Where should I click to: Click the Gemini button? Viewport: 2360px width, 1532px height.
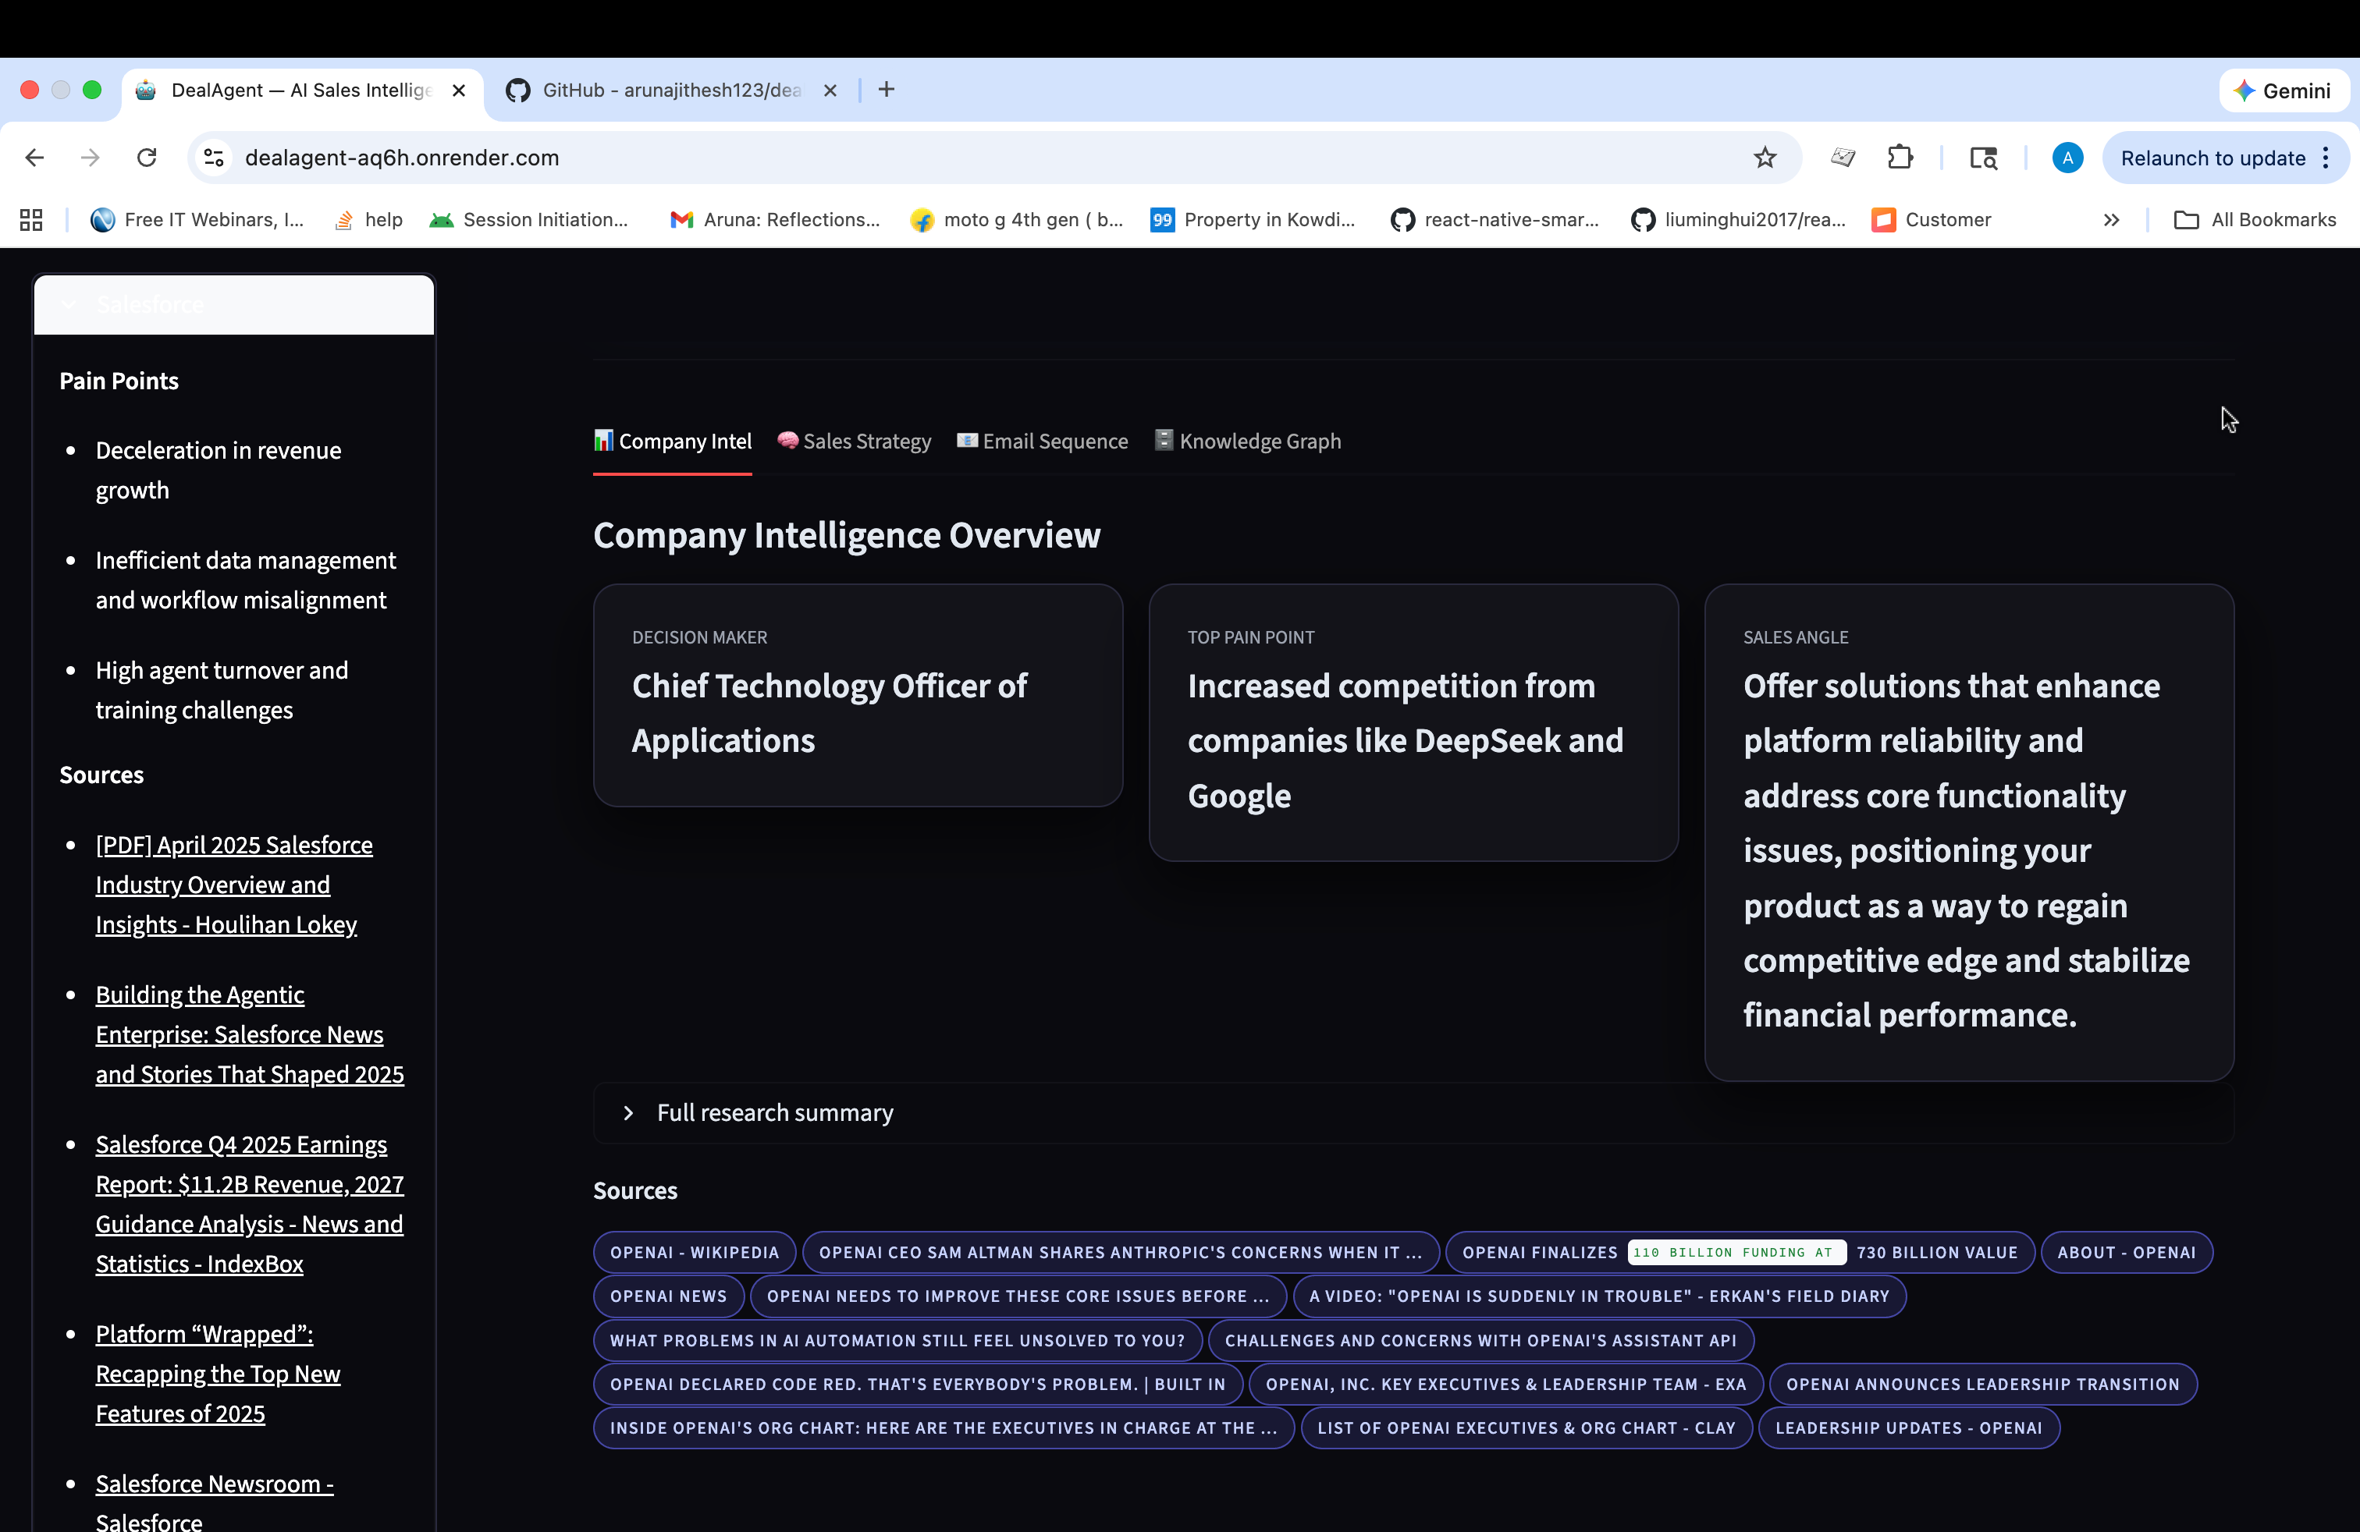(2283, 91)
